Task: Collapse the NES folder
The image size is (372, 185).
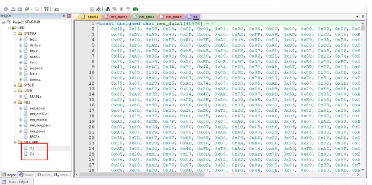Action: coord(15,102)
